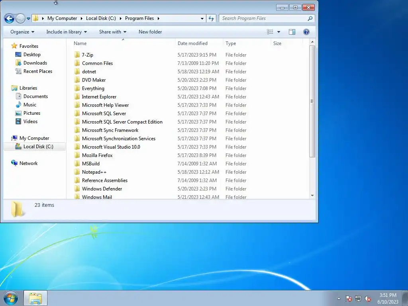
Task: Select the Notepad++ folder icon
Action: (77, 172)
